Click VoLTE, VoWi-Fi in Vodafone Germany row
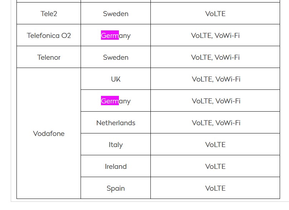Viewport: 289px width, 210px height. (x=215, y=101)
